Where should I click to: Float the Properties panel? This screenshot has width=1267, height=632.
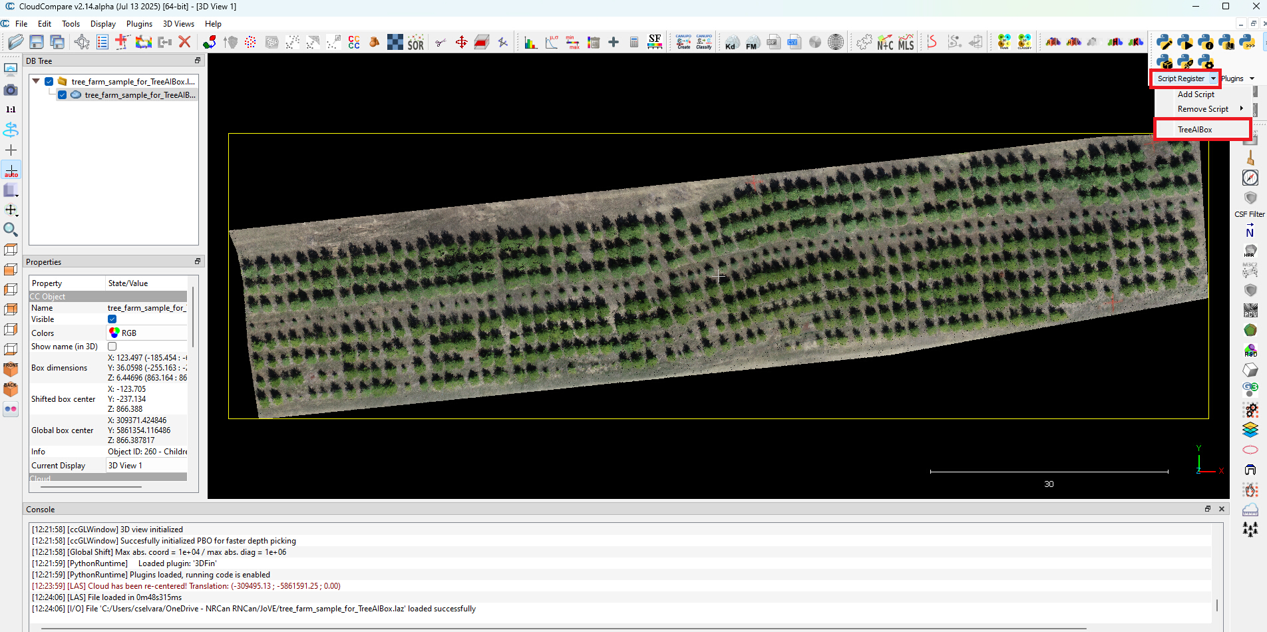coord(198,261)
